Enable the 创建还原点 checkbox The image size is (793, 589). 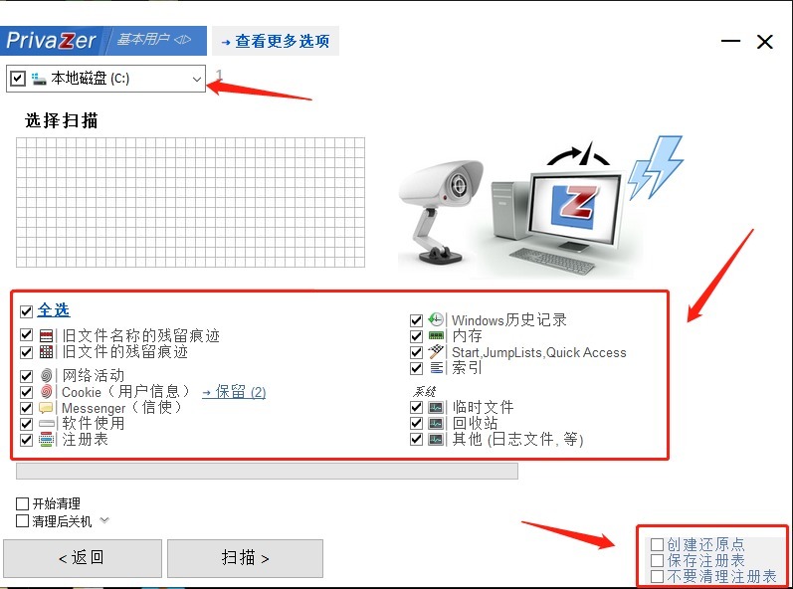tap(657, 544)
